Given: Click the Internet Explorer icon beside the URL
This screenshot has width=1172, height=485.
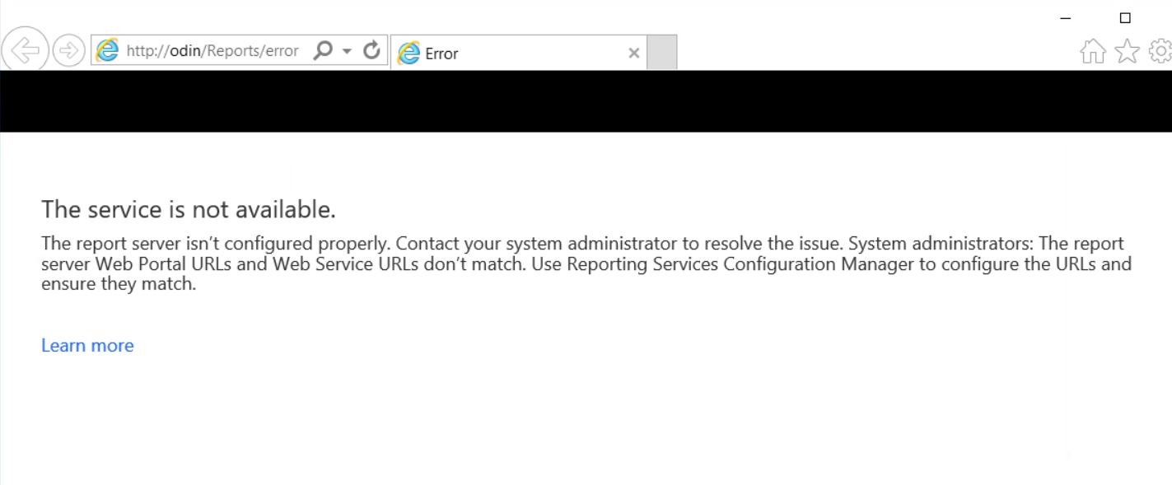Looking at the screenshot, I should tap(108, 51).
